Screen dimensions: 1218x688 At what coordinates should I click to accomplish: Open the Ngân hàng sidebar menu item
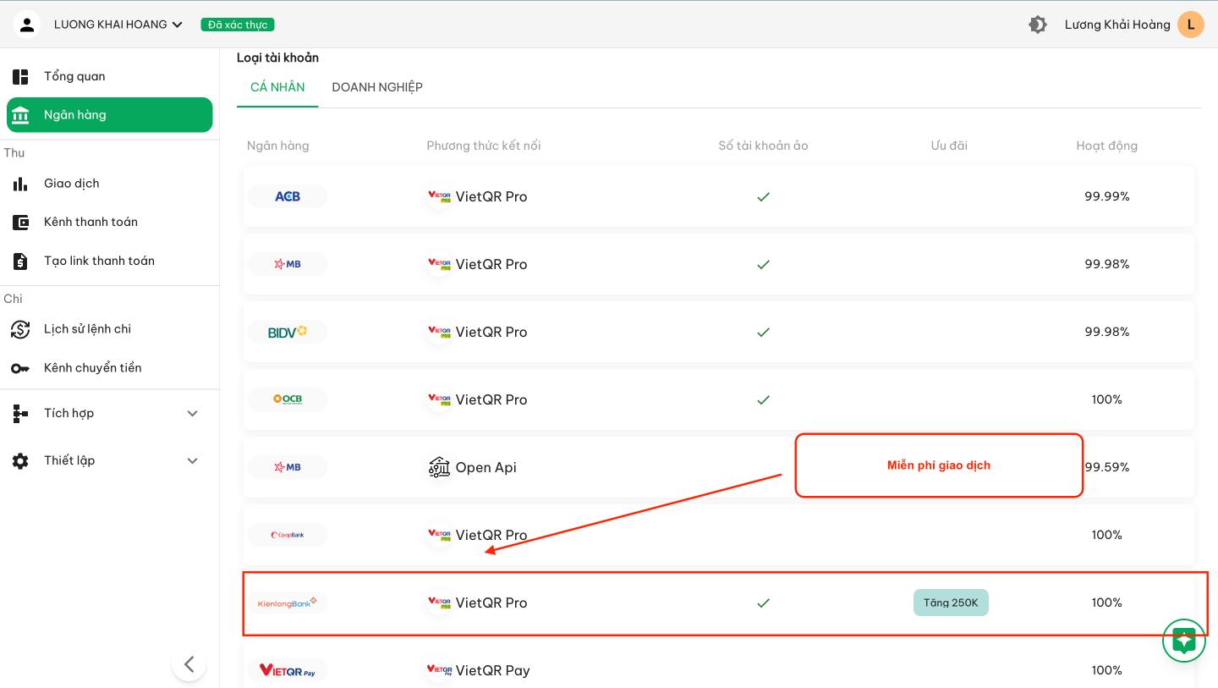[x=110, y=115]
